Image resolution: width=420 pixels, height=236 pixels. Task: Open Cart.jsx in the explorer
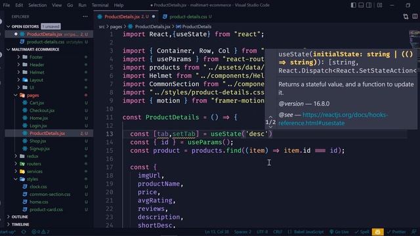click(37, 103)
